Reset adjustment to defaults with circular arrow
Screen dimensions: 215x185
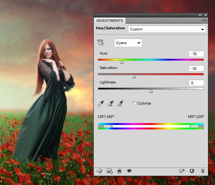(x=192, y=171)
